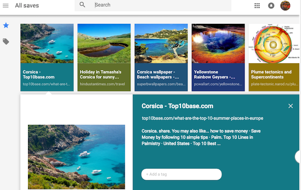Open the hamburger main menu
Viewport: 301px width, 190px height.
tap(6, 6)
